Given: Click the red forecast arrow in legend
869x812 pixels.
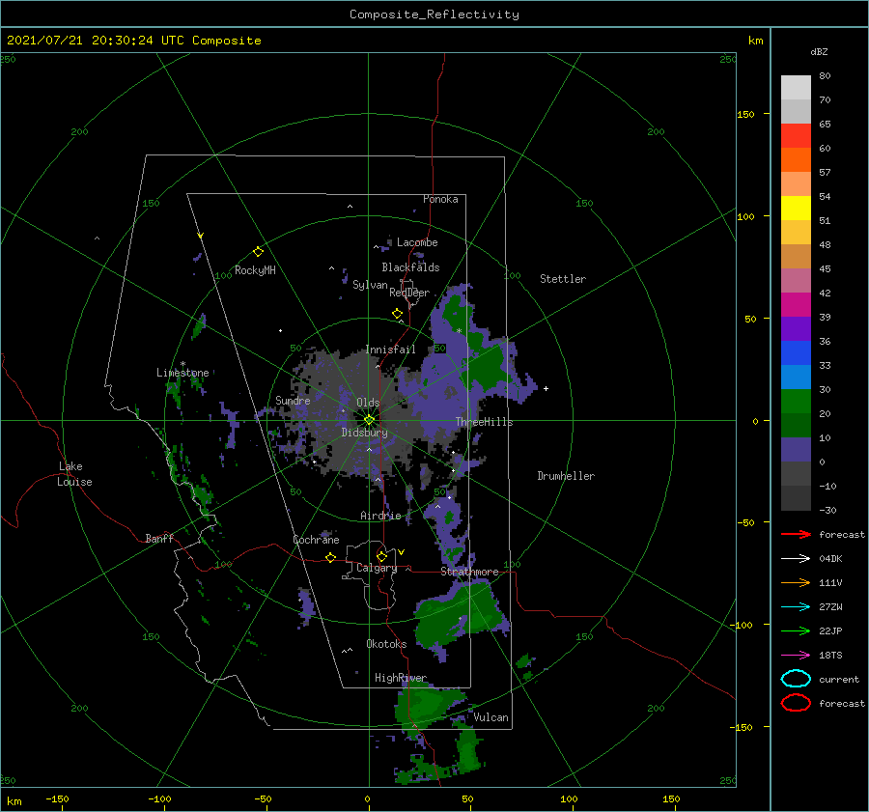Looking at the screenshot, I should click(x=796, y=534).
